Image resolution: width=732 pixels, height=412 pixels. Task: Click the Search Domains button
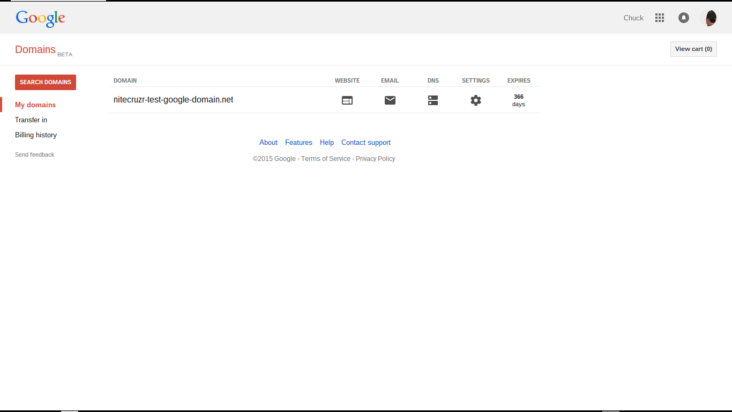tap(46, 82)
